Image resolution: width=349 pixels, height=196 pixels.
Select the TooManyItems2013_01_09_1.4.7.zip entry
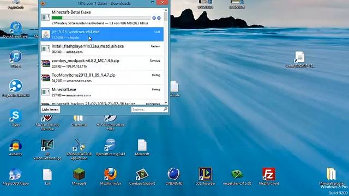(102, 77)
